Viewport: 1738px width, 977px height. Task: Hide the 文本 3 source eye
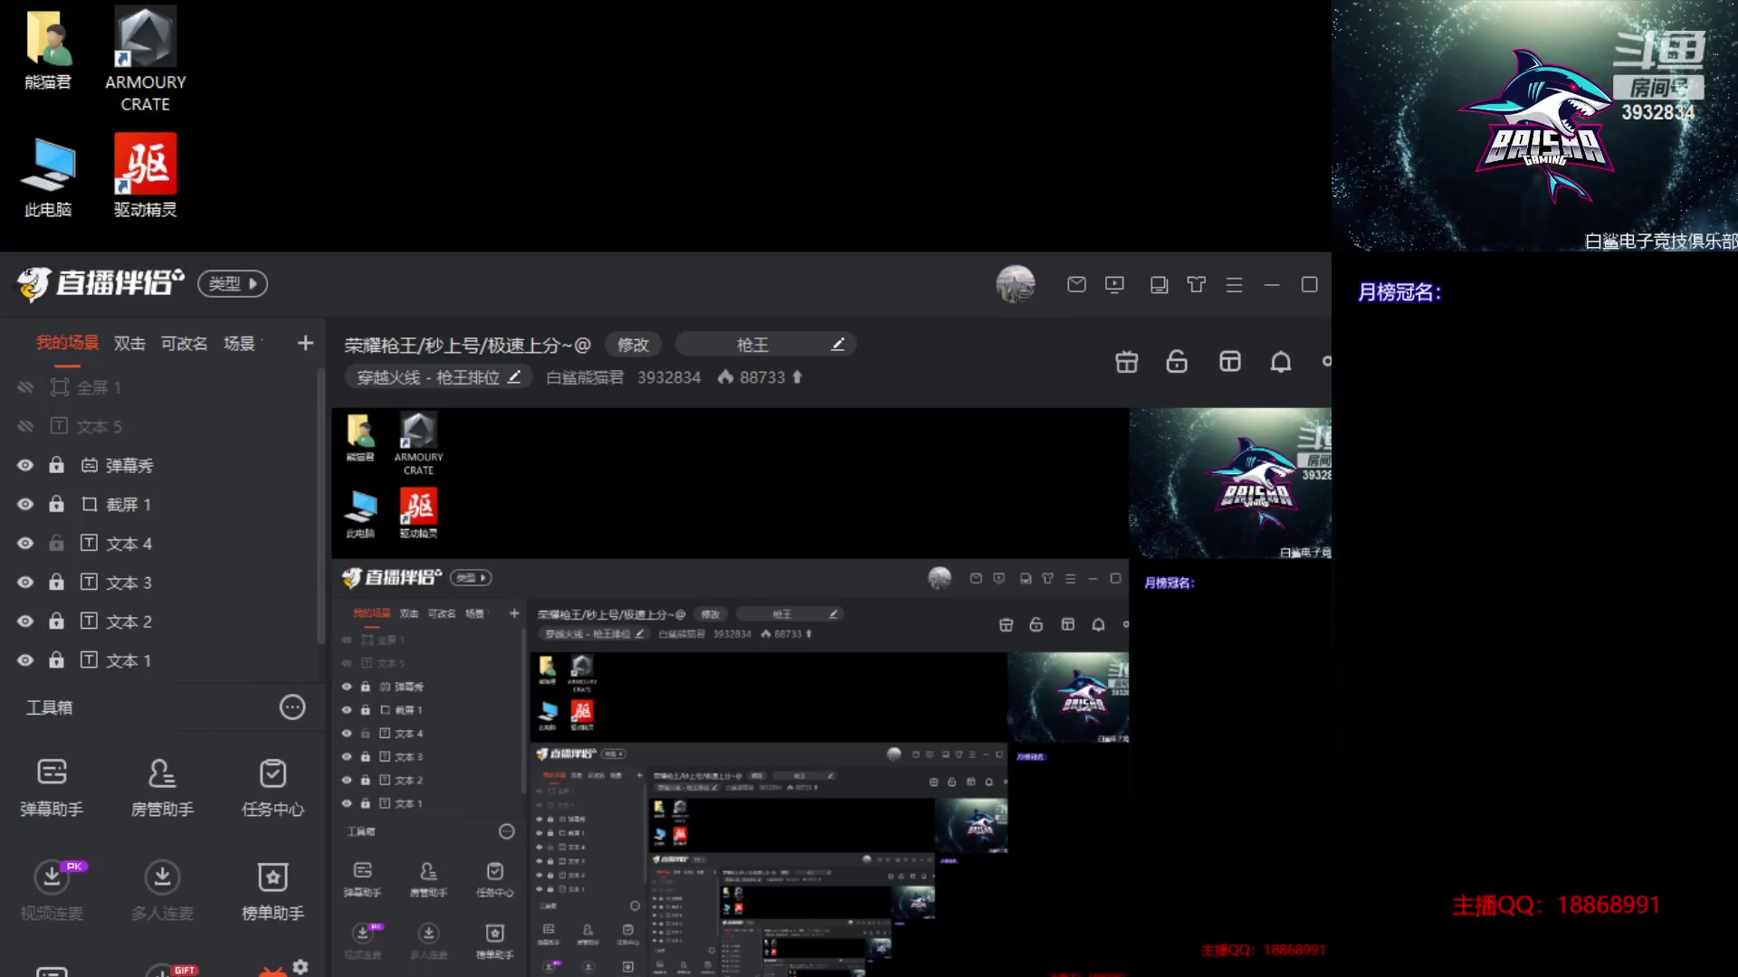(x=25, y=582)
